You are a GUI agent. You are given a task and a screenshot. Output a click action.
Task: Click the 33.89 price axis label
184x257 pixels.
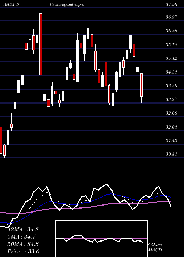tap(171, 86)
